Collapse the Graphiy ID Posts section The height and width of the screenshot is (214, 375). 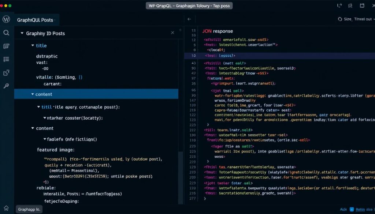[x=22, y=33]
